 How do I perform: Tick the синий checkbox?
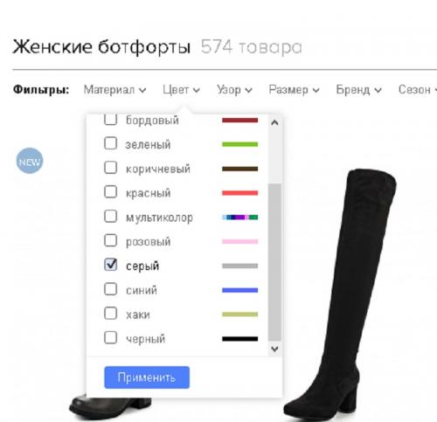[111, 289]
